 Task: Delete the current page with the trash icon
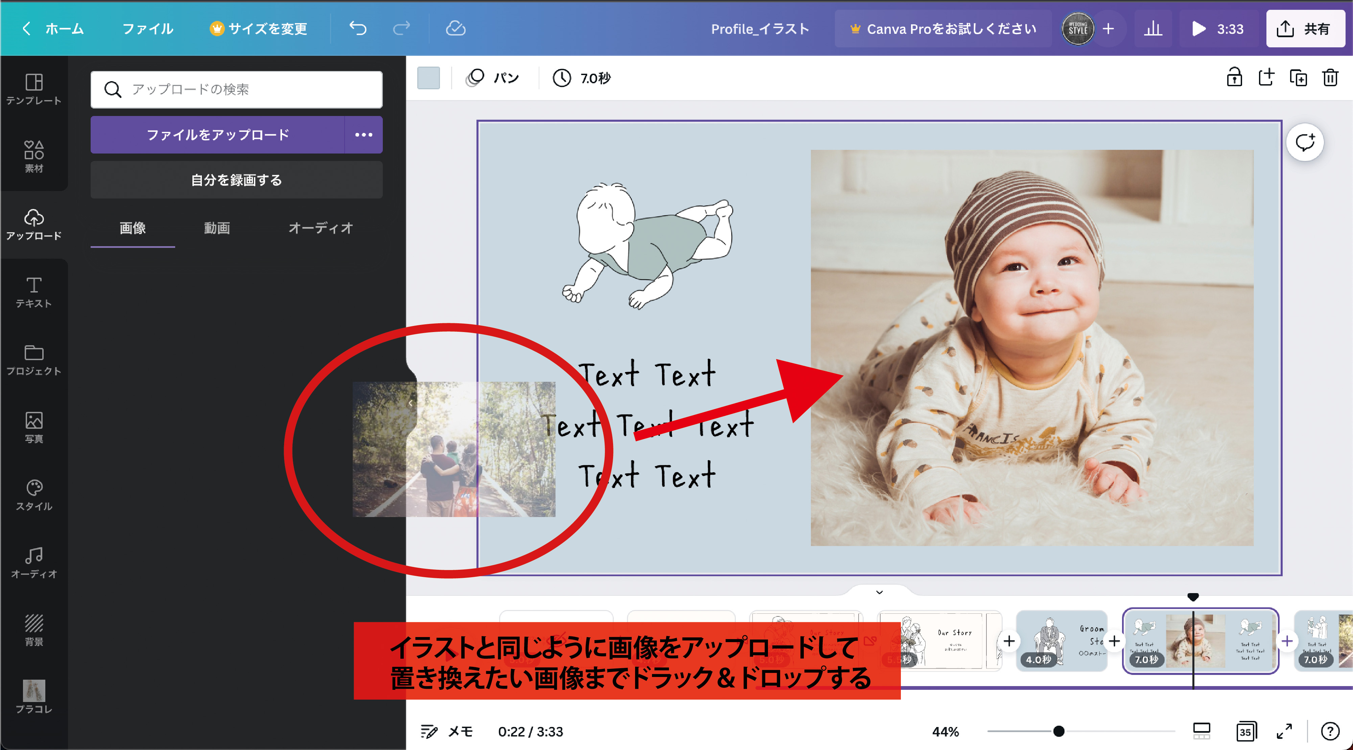click(x=1330, y=78)
